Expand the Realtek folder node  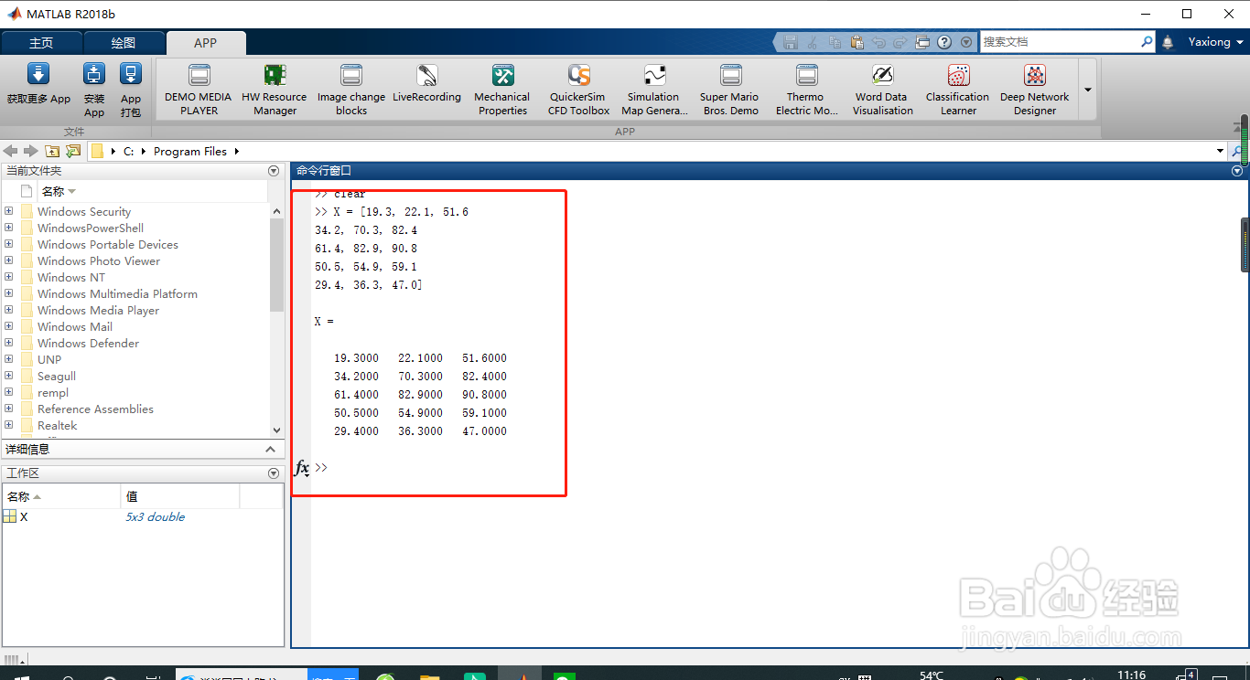tap(9, 425)
